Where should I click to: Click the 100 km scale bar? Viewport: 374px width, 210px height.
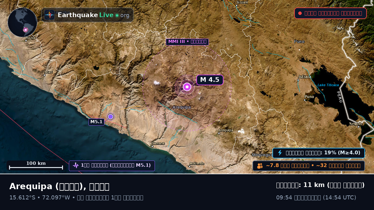[36, 166]
